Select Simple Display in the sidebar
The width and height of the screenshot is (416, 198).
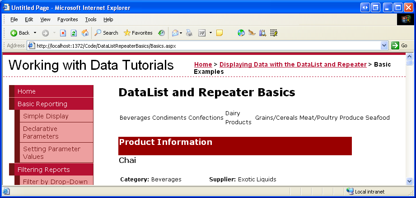click(46, 116)
